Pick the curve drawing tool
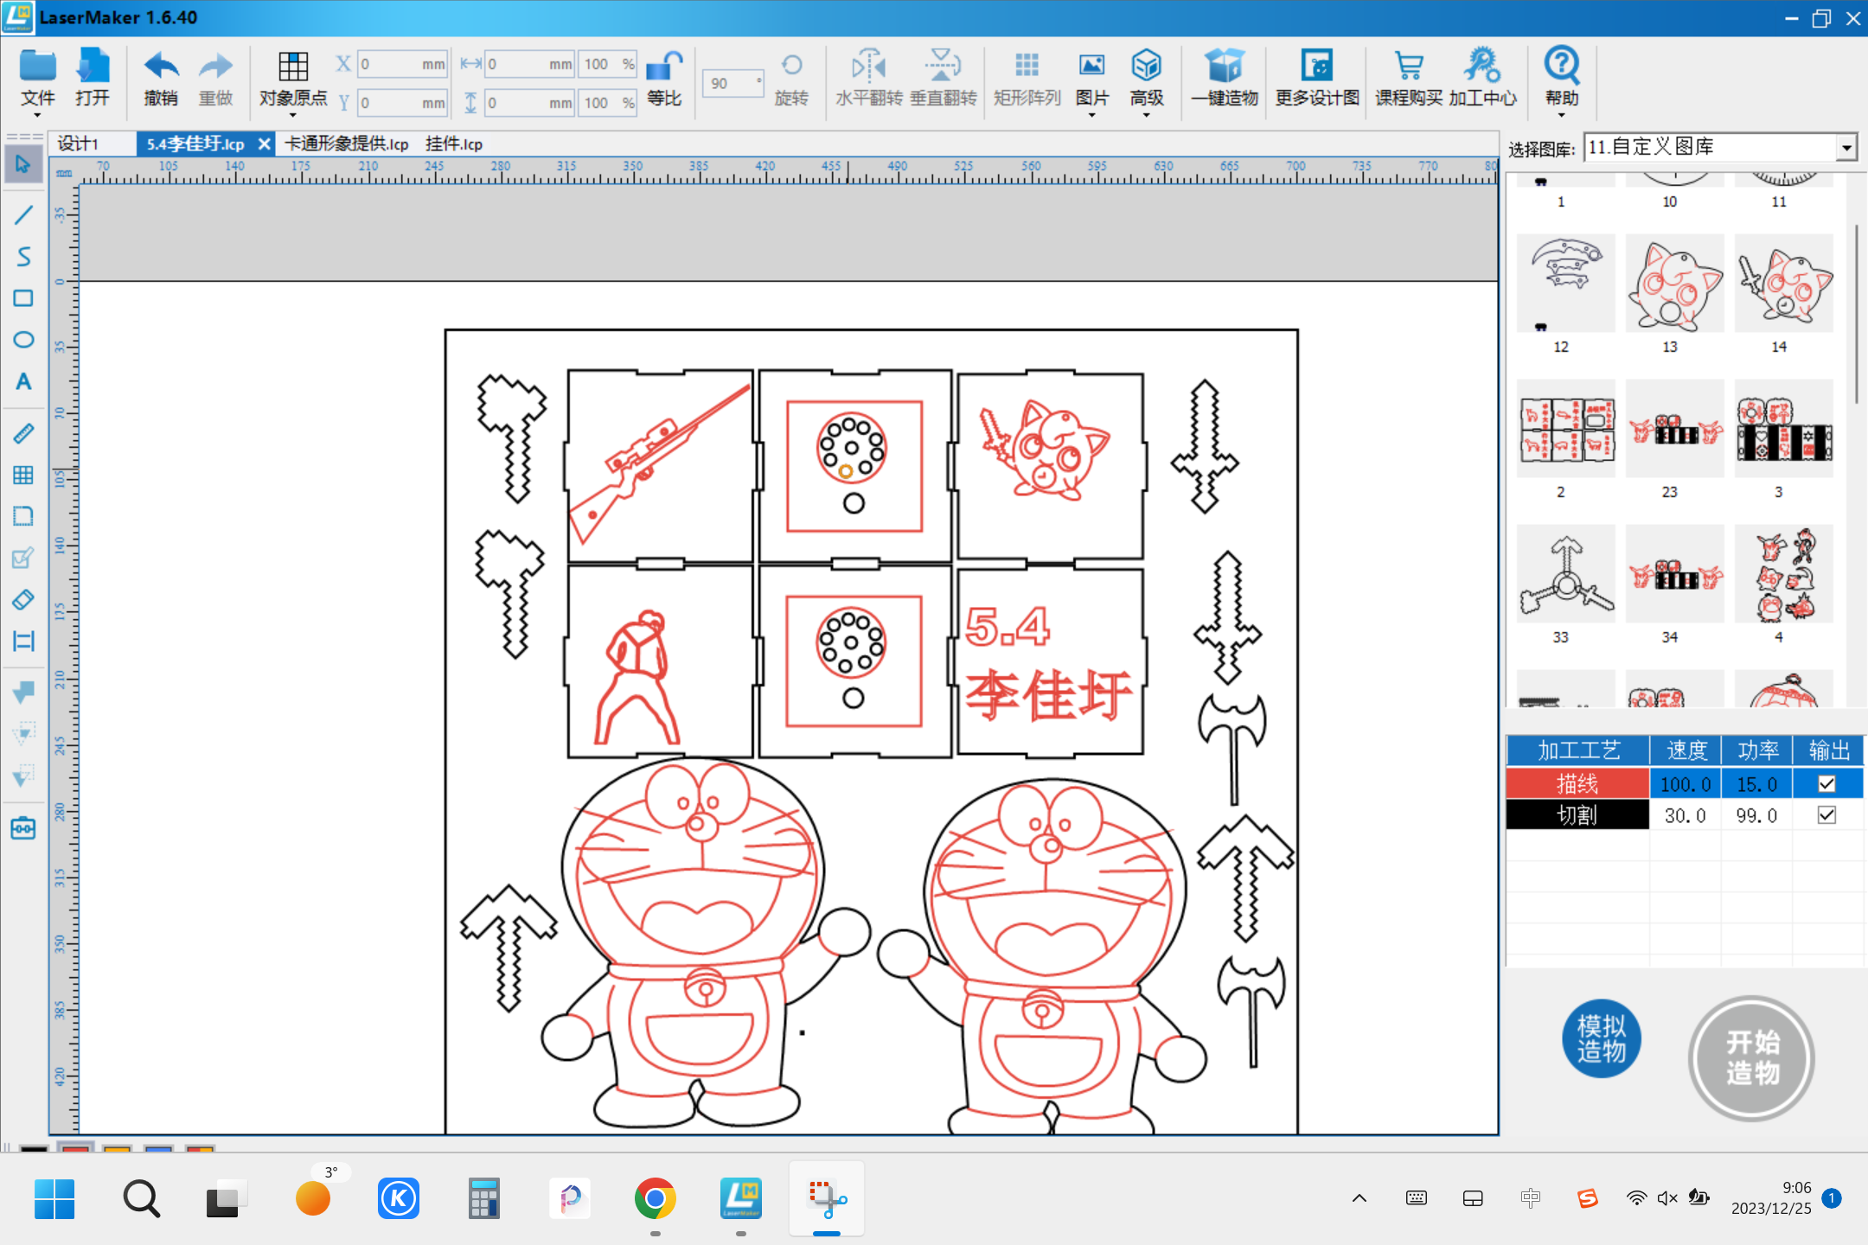The height and width of the screenshot is (1245, 1868). coord(23,257)
